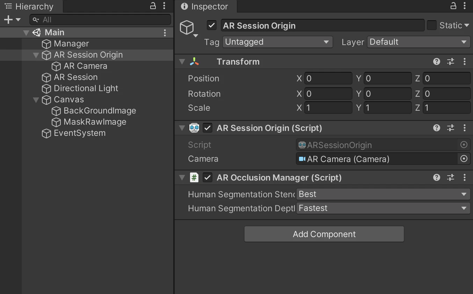Image resolution: width=473 pixels, height=294 pixels.
Task: Collapse the Transform component foldout
Action: tap(182, 62)
